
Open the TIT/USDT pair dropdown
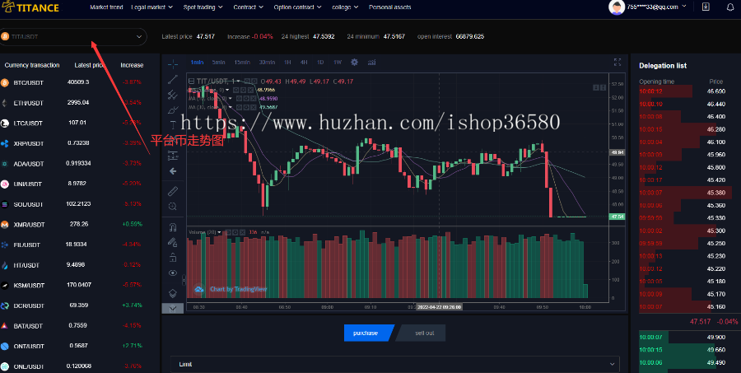click(73, 36)
